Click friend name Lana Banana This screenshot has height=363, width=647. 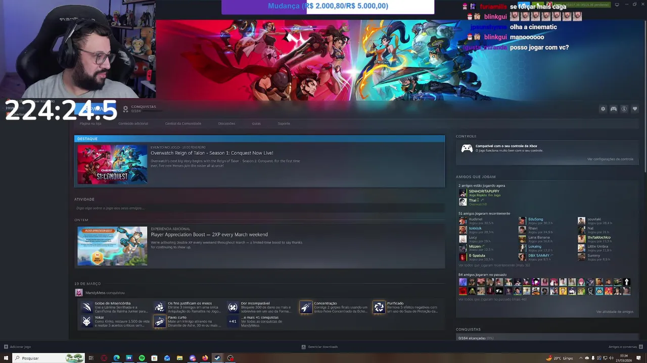click(539, 237)
